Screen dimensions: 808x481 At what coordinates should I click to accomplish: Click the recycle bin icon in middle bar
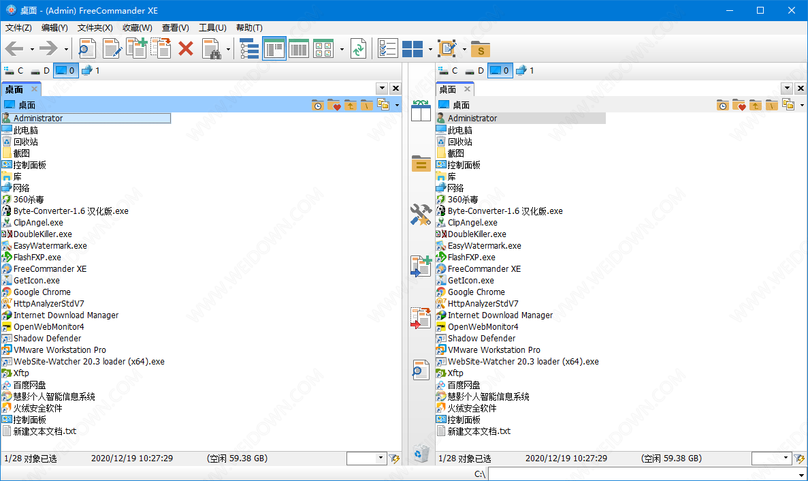pos(421,452)
